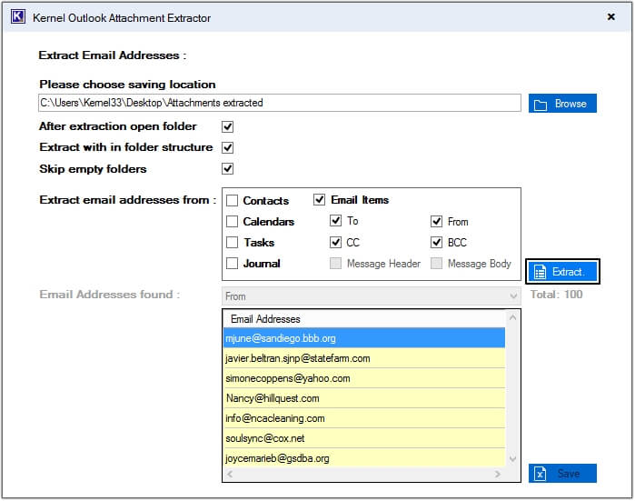Toggle Extract with in folder structure checkbox
This screenshot has height=501, width=635.
coord(228,147)
